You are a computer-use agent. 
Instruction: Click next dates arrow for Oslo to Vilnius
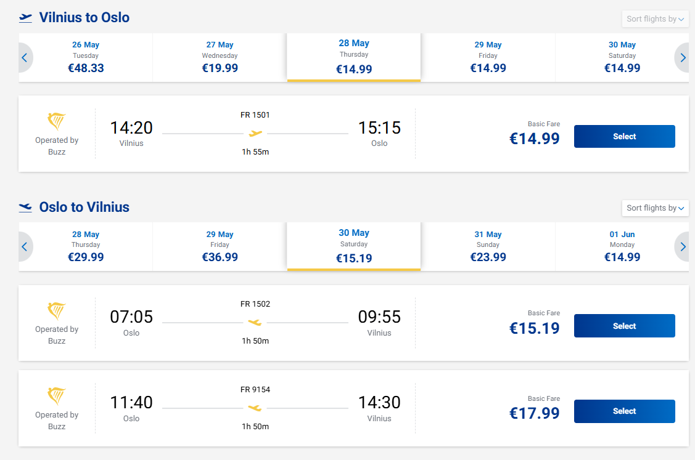click(683, 247)
